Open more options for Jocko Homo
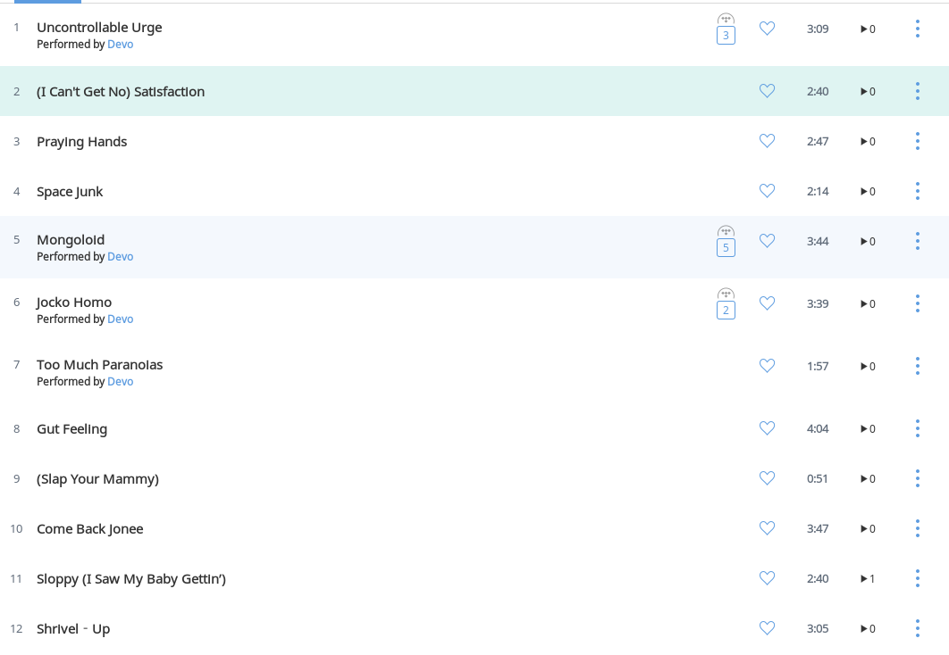The height and width of the screenshot is (655, 949). pyautogui.click(x=918, y=303)
